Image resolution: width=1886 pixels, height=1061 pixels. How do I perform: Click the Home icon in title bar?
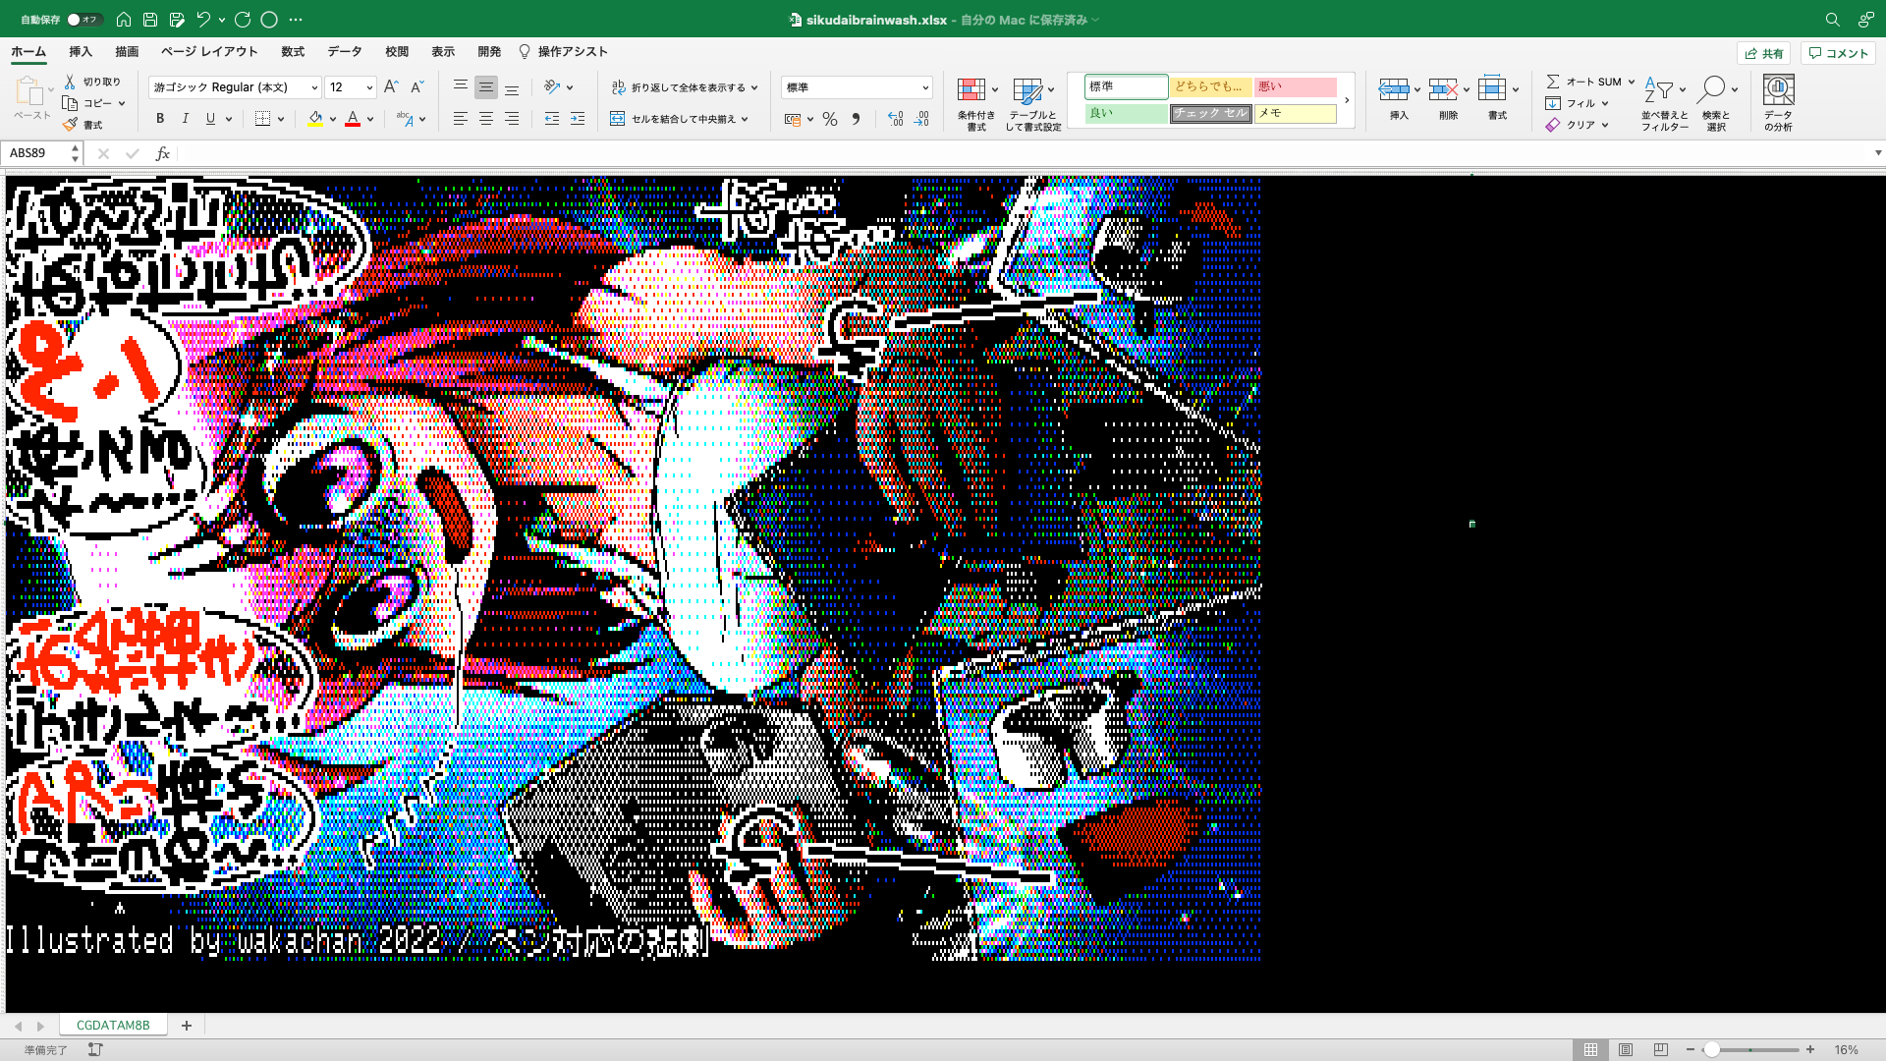click(x=124, y=20)
